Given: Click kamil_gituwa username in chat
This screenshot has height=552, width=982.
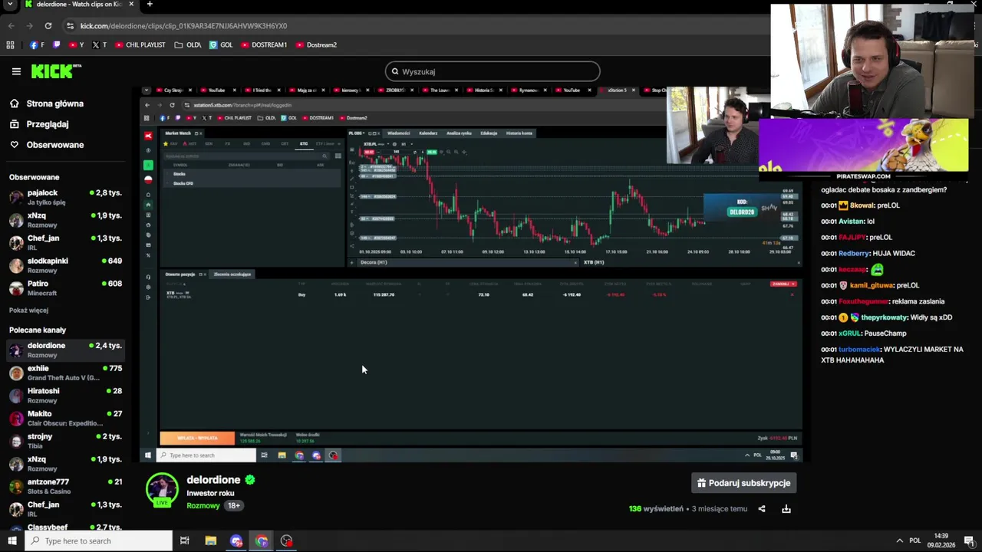Looking at the screenshot, I should click(872, 285).
